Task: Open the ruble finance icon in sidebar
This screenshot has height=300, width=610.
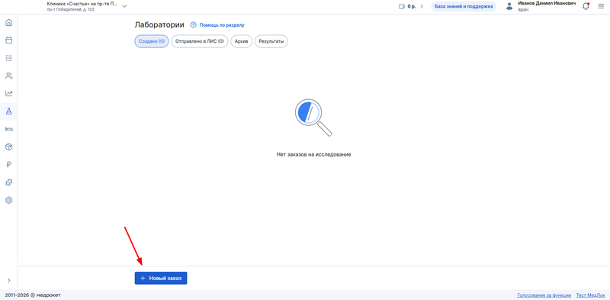Action: 8,165
